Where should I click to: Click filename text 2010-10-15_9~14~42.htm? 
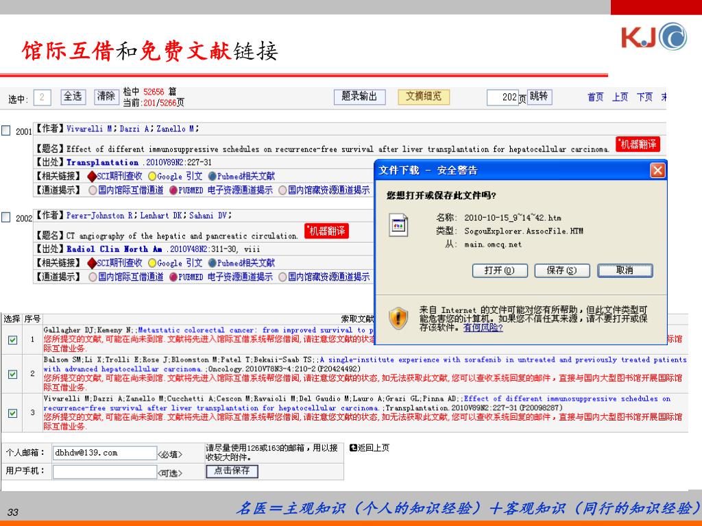(x=513, y=218)
